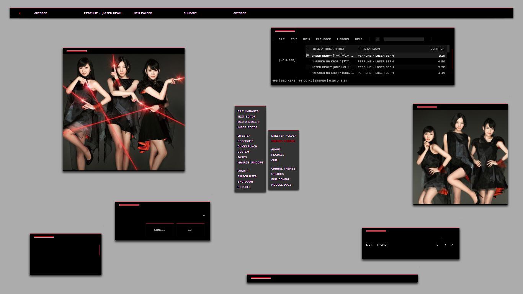Click the left arrow in the LIST/THUMB panel
The image size is (523, 294).
(x=437, y=245)
